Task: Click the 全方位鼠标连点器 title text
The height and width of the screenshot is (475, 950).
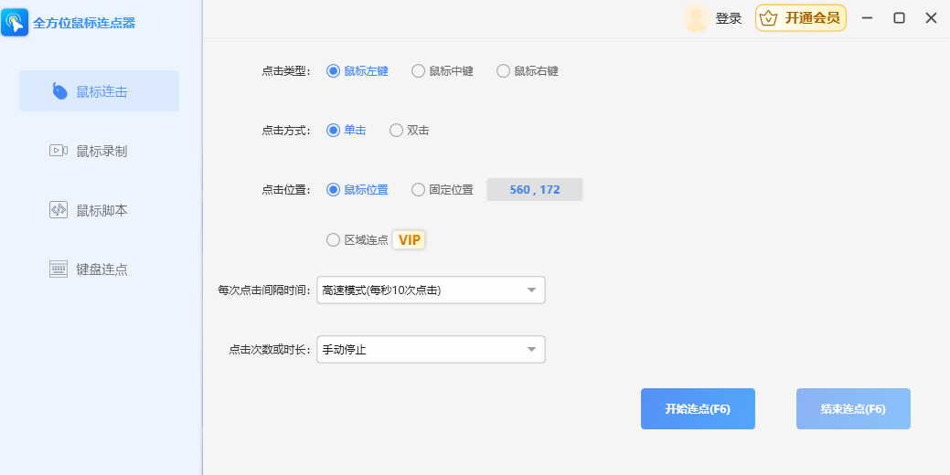Action: coord(84,24)
